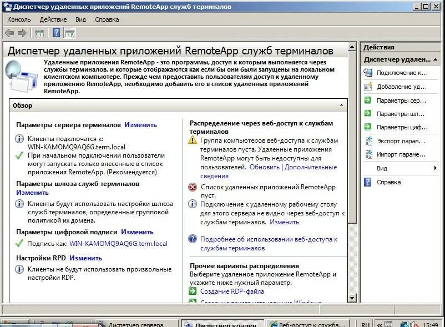Select Импорт параме... action entry

point(401,154)
